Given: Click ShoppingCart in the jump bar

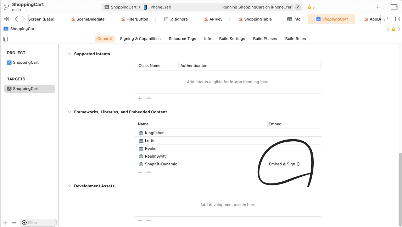Looking at the screenshot, I should pyautogui.click(x=20, y=29).
